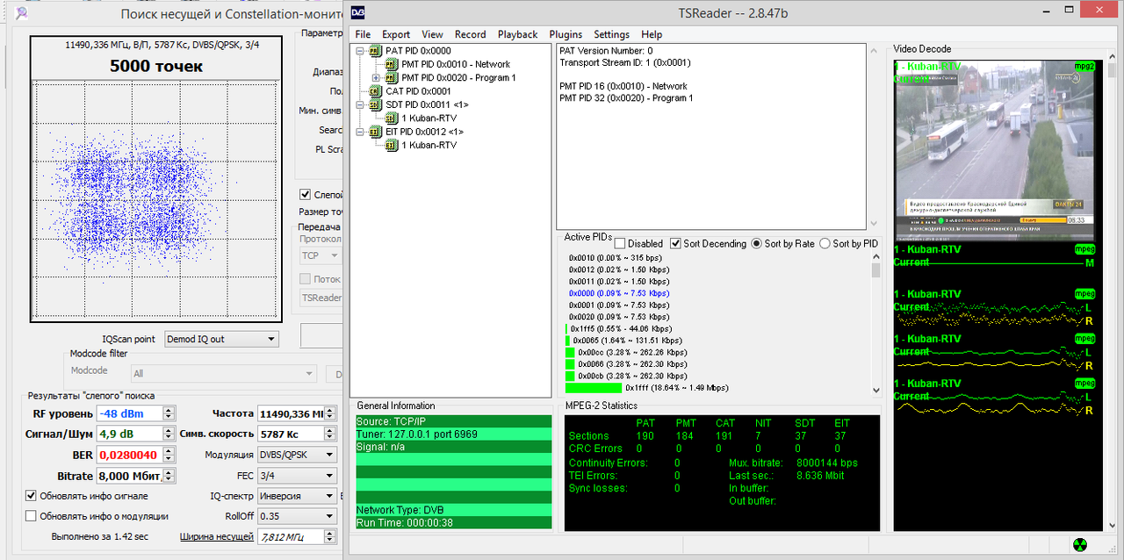The height and width of the screenshot is (560, 1124).
Task: Click the PAT info pane scrollbar down arrow
Action: [x=874, y=224]
